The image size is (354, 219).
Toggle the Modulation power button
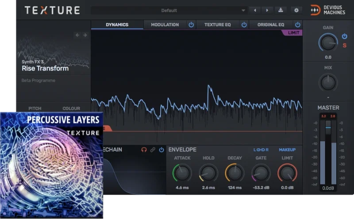click(x=191, y=25)
